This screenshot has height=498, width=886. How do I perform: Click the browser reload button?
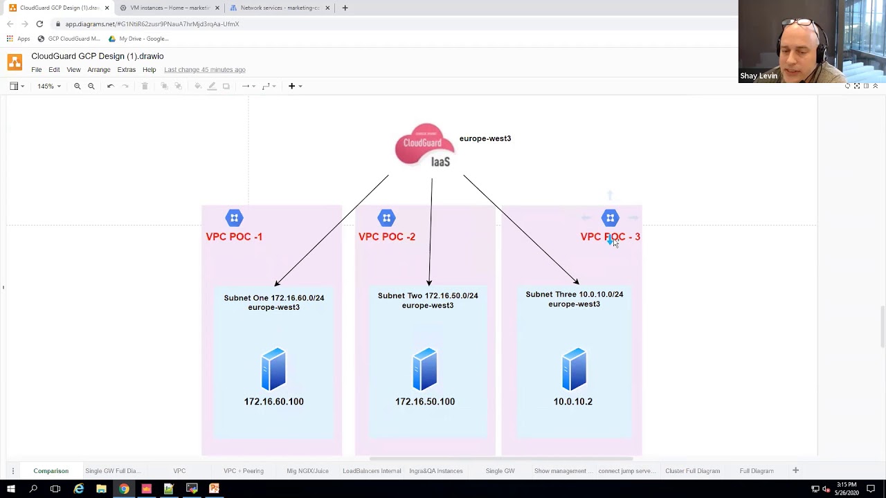pos(39,24)
